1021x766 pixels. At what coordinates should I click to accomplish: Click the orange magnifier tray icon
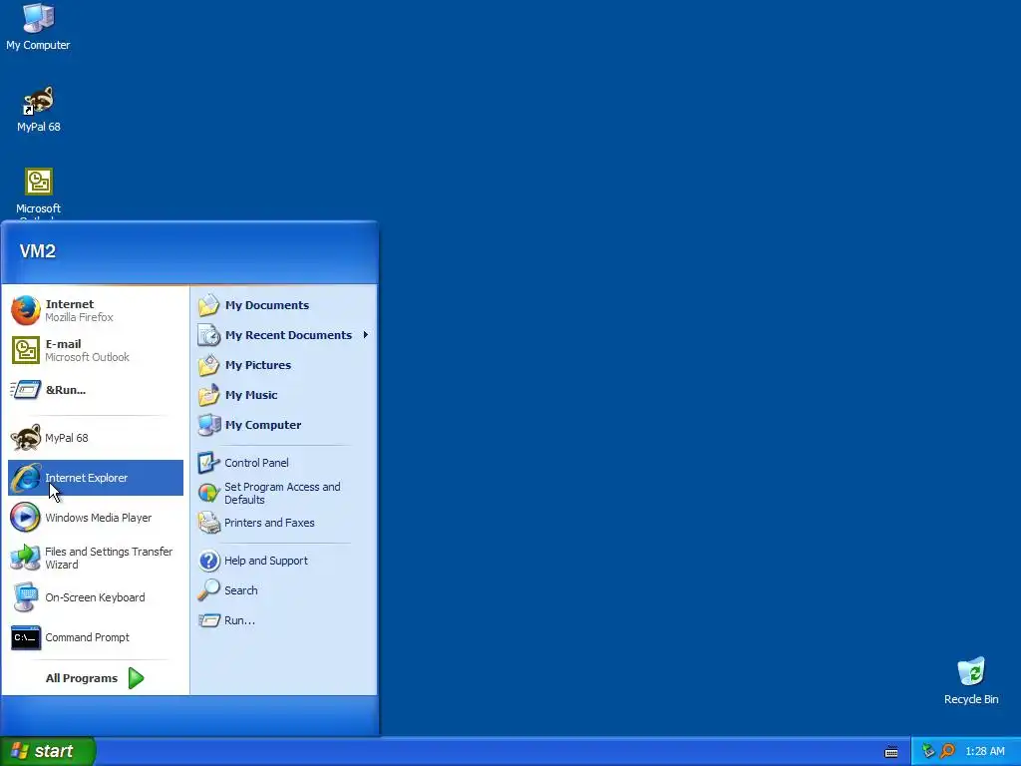coord(948,751)
